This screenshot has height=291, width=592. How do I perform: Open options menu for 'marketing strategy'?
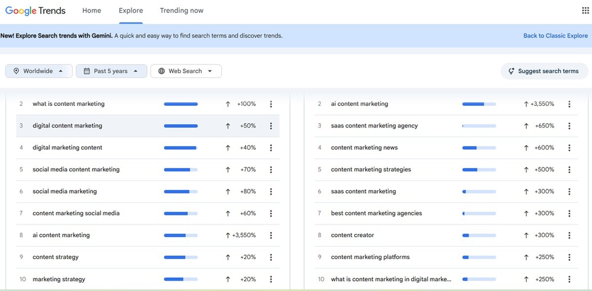pyautogui.click(x=271, y=279)
